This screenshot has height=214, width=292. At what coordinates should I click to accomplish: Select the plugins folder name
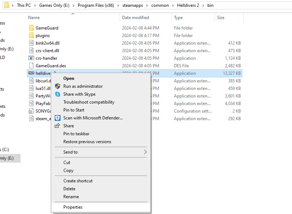pyautogui.click(x=42, y=36)
